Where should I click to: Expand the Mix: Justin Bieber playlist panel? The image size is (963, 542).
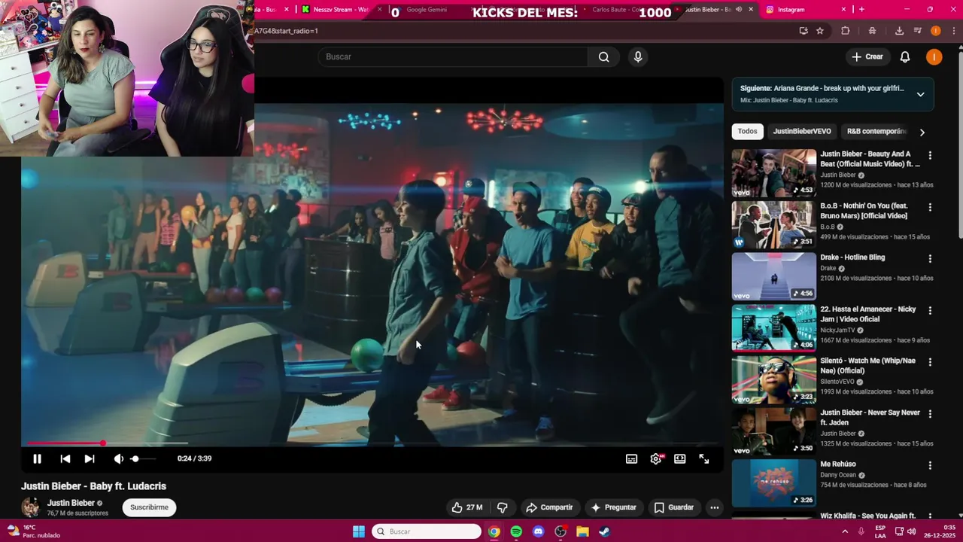920,94
